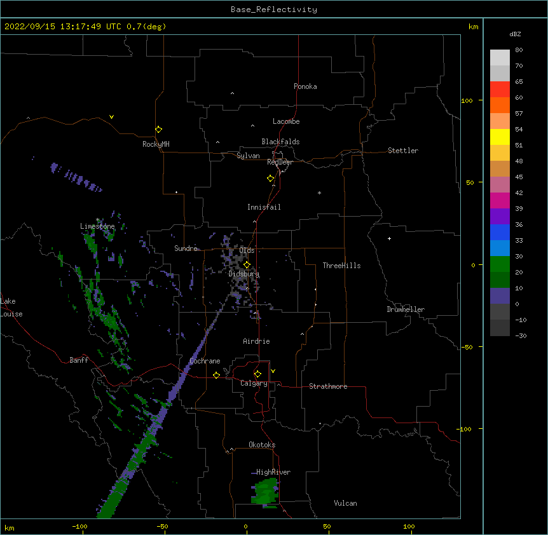The image size is (548, 535).
Task: Click the 80 value on dBZ scale
Action: coord(519,50)
